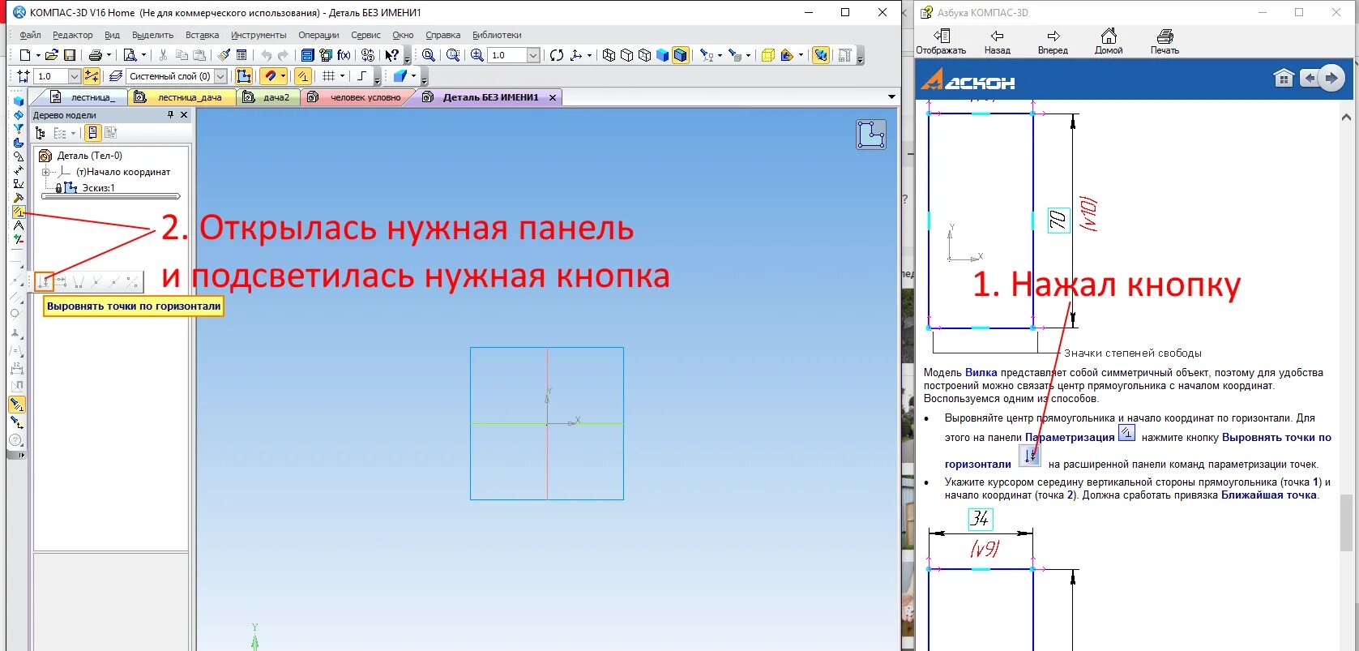Toggle the parametric mode button
1359x651 pixels.
pos(302,76)
